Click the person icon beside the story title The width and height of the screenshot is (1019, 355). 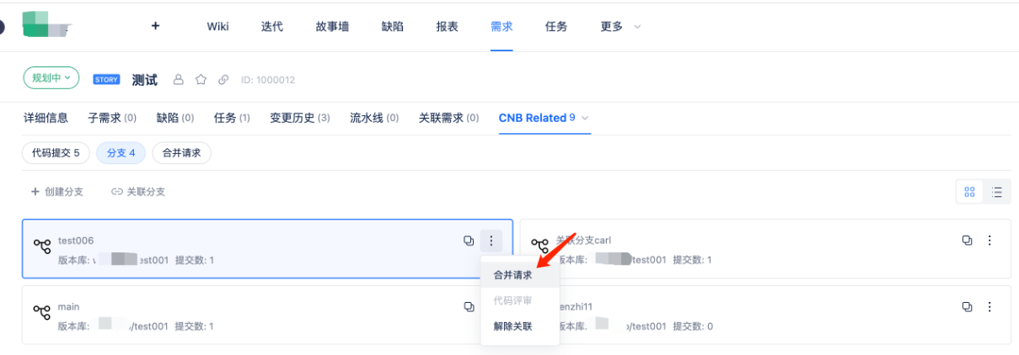(178, 80)
